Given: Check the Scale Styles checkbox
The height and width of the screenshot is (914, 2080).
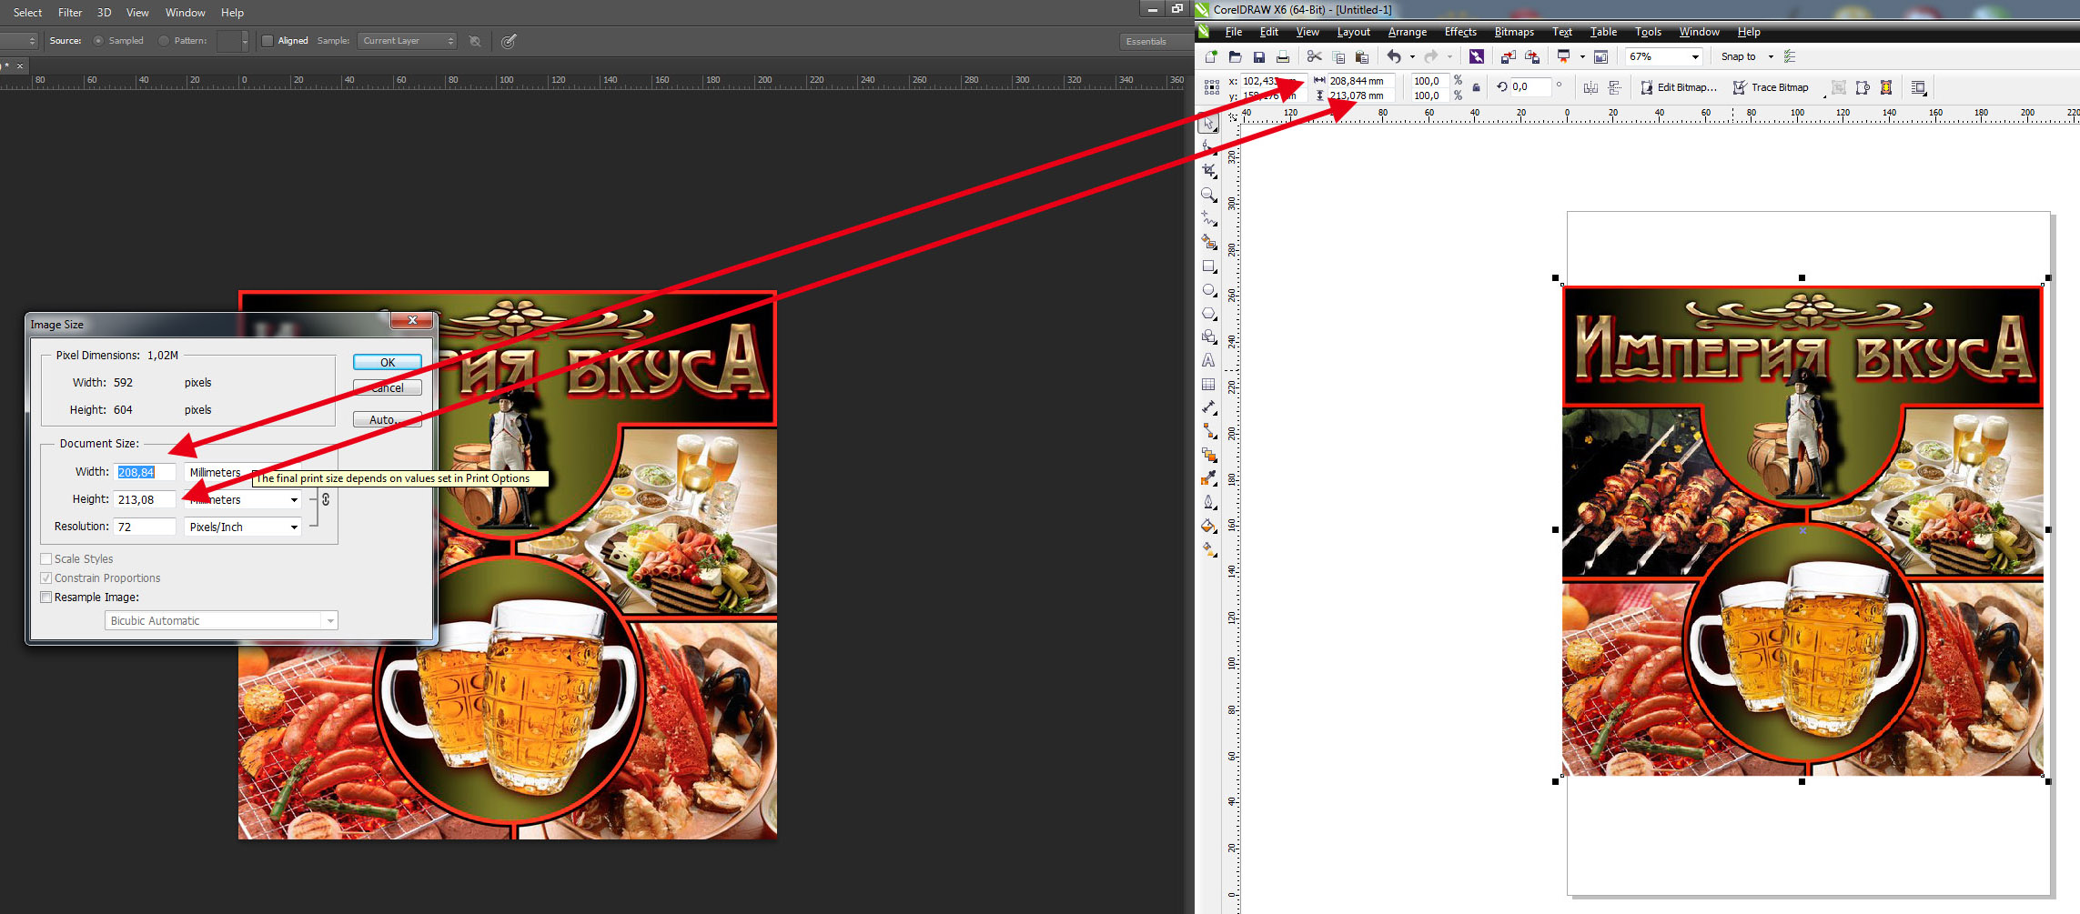Looking at the screenshot, I should [x=46, y=559].
